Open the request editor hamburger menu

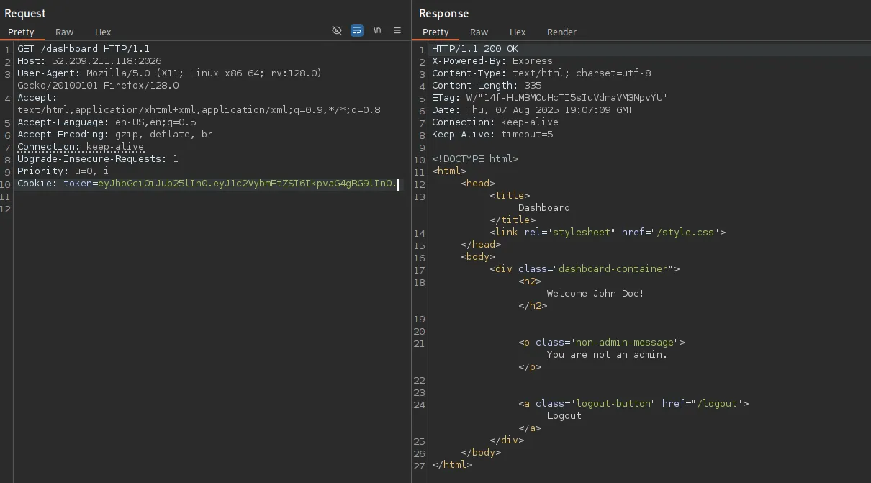(397, 30)
